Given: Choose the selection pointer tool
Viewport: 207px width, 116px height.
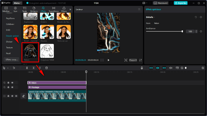Looking at the screenshot, I should pyautogui.click(x=4, y=68).
